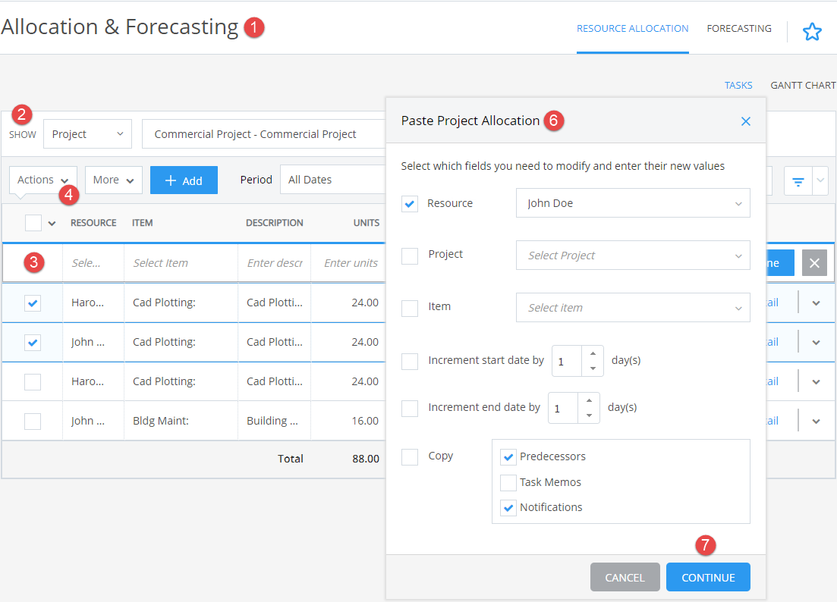Click the gray X icon on the highlighted row
The image size is (837, 602).
pos(816,262)
